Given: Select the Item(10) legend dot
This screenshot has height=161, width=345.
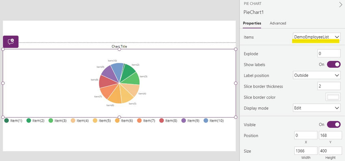Looking at the screenshot, I should [206, 120].
